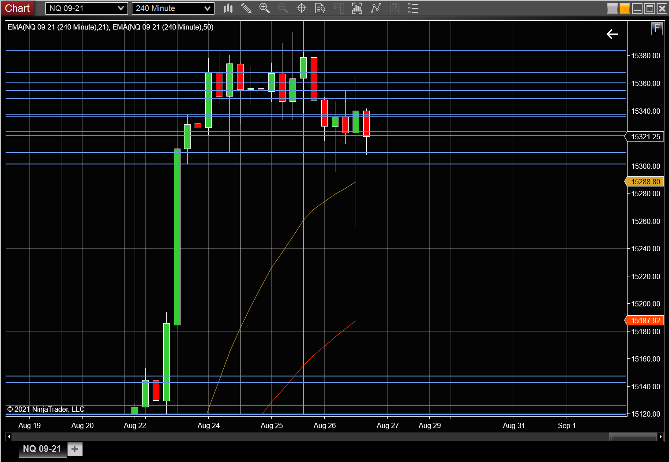The width and height of the screenshot is (669, 462).
Task: Switch on the crosshair cursor tool
Action: pos(301,8)
